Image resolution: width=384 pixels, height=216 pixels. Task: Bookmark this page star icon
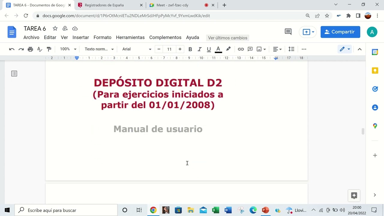[x=327, y=16]
